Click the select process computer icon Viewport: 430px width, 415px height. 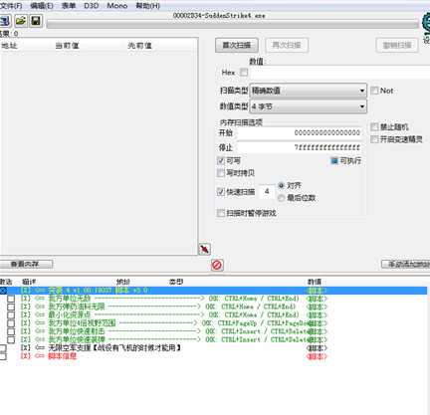[5, 21]
